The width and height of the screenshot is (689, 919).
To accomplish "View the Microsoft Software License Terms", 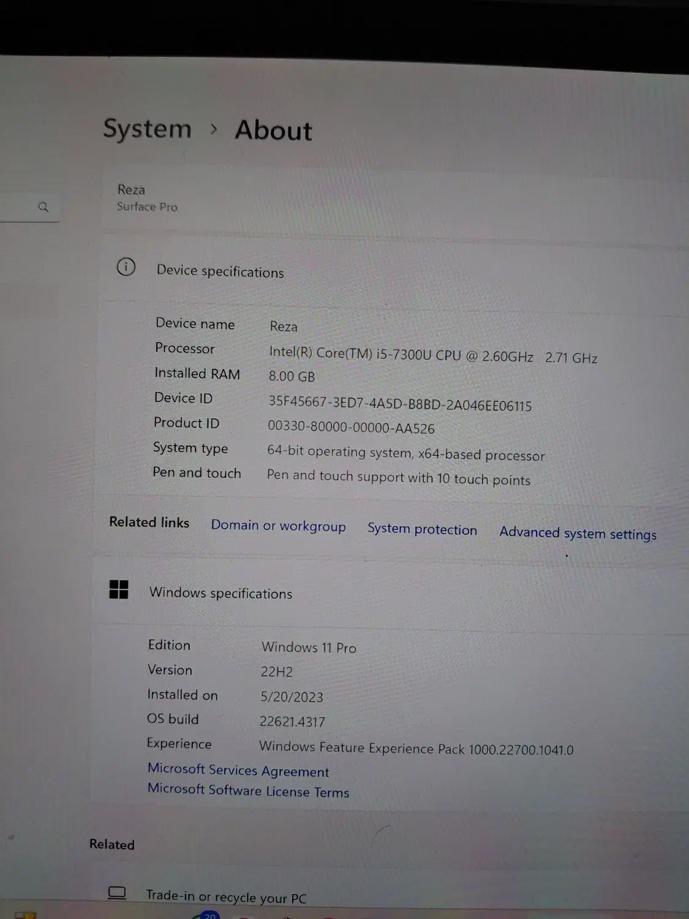I will pyautogui.click(x=248, y=790).
